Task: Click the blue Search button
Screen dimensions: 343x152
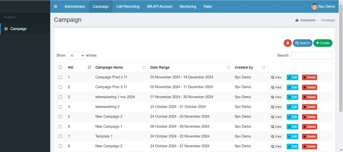Action: [302, 43]
